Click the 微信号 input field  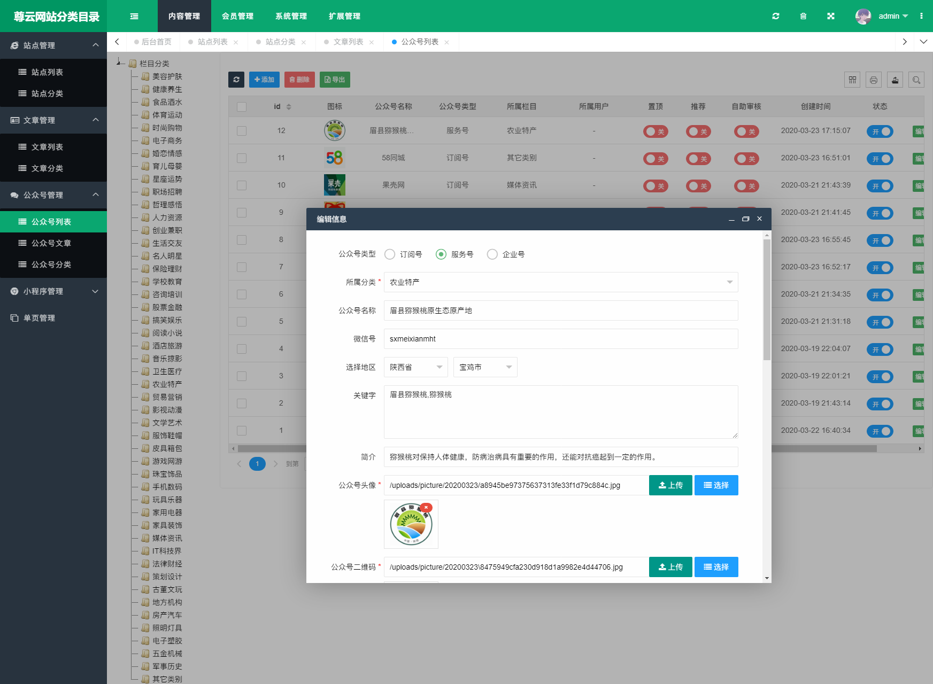pyautogui.click(x=561, y=339)
